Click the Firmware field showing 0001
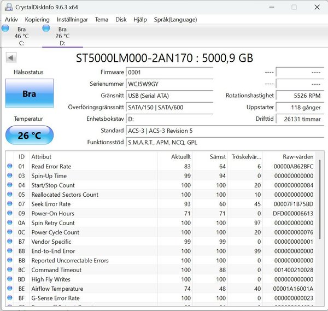Image resolution: width=328 pixels, height=311 pixels. point(169,72)
